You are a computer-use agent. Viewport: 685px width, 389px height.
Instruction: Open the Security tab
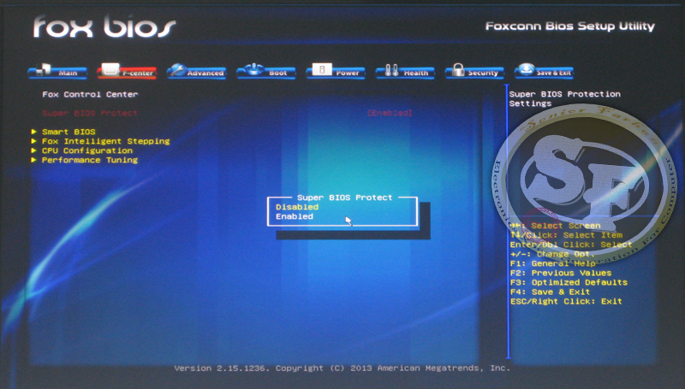(474, 71)
